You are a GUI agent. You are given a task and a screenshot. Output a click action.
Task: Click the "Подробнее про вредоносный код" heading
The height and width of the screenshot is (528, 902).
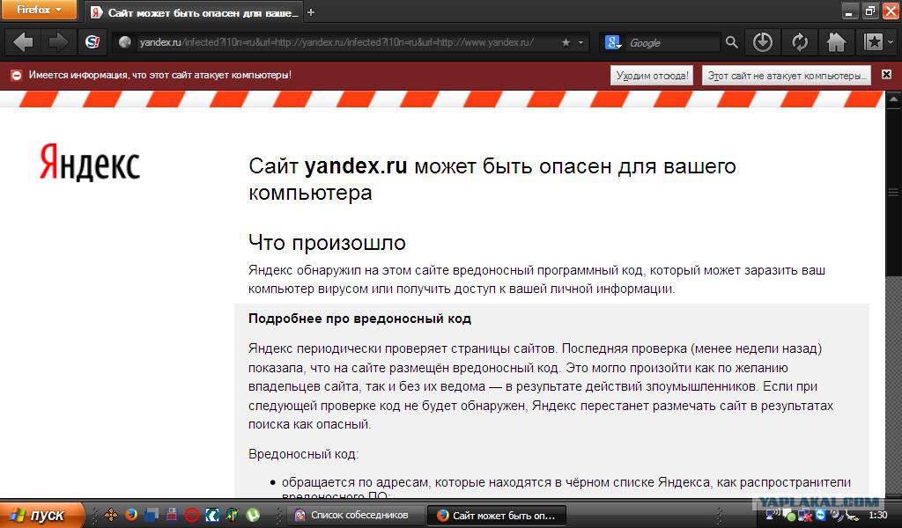tap(359, 319)
